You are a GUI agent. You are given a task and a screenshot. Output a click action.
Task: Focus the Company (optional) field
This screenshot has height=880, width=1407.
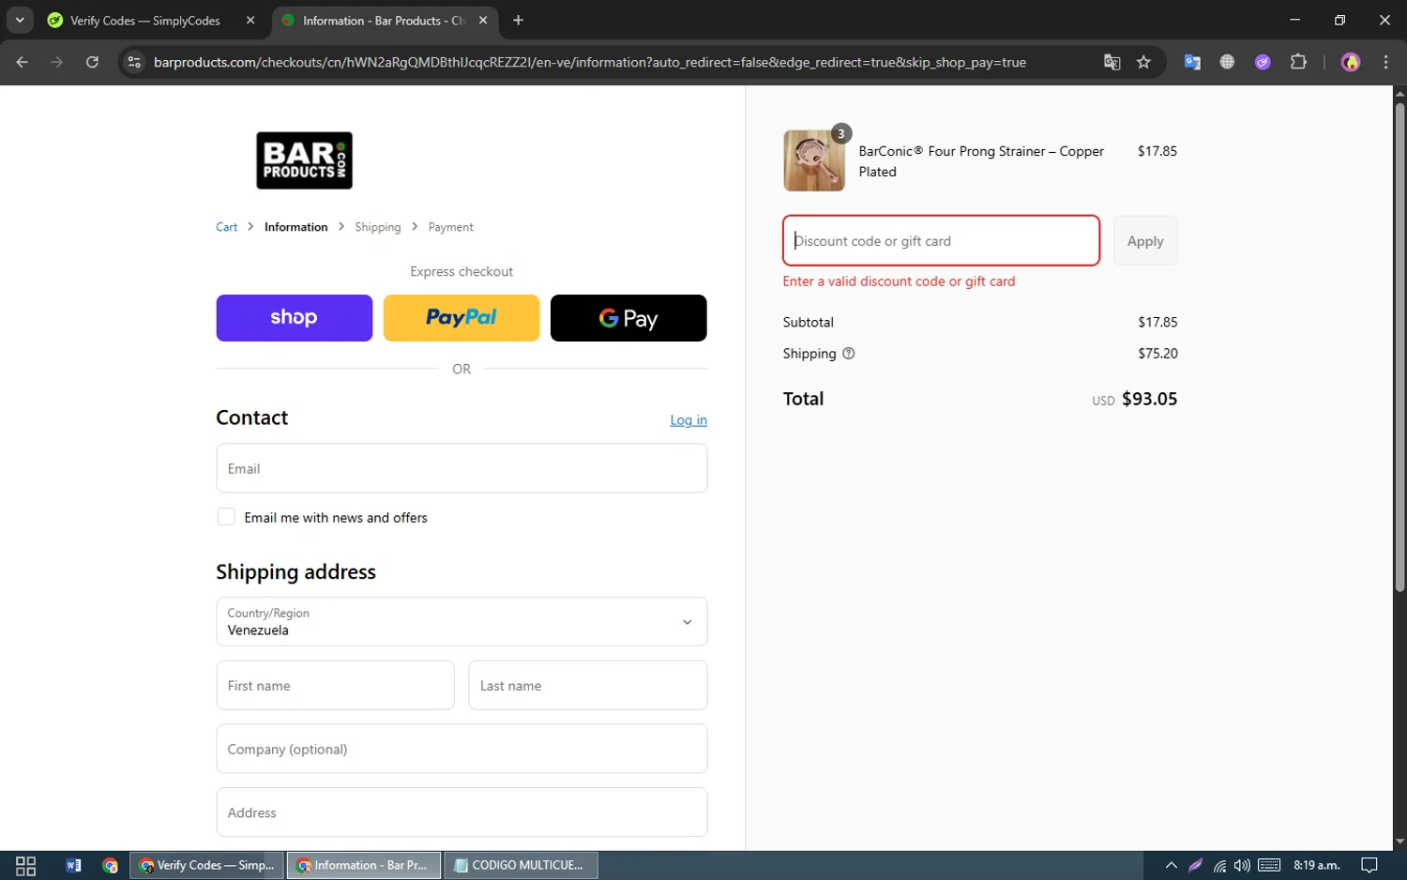click(x=461, y=749)
